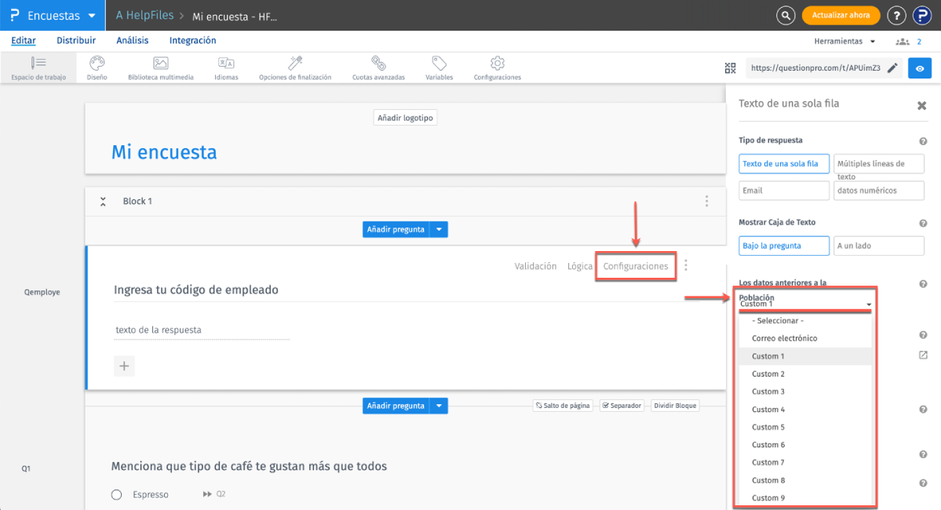Select Email response type
Screen dimensions: 941x510
pyautogui.click(x=784, y=190)
